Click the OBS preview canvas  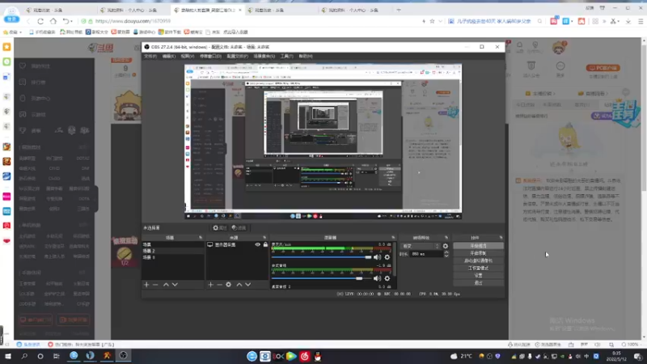(x=323, y=141)
